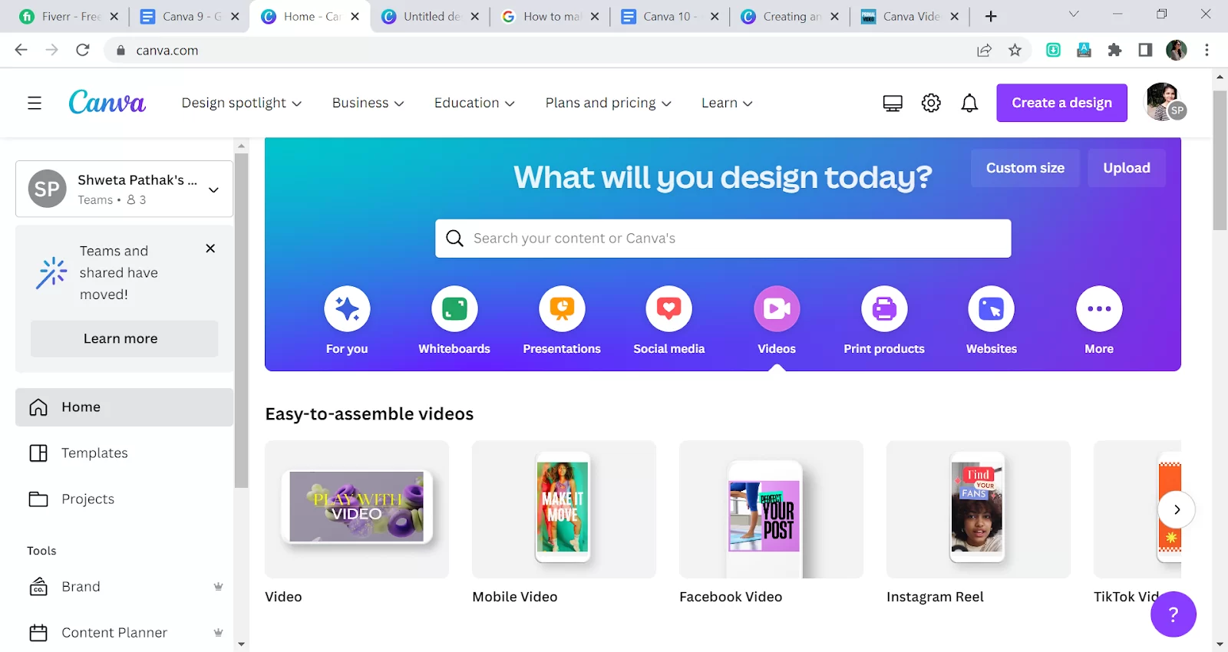Go back in the browser

point(21,50)
